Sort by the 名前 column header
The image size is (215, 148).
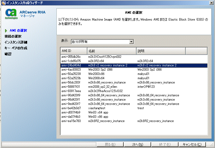click(112, 51)
